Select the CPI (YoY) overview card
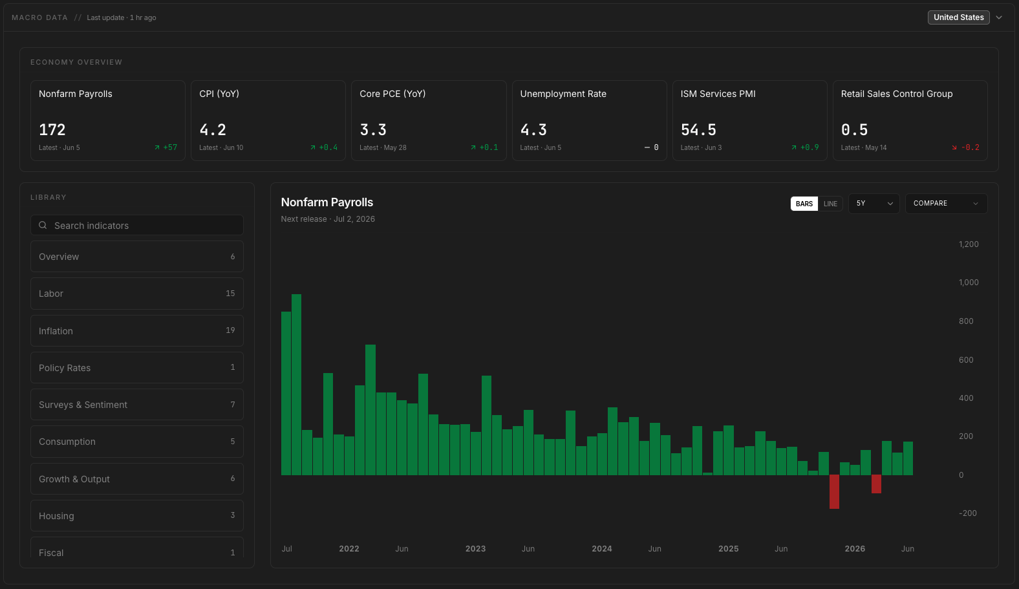This screenshot has height=589, width=1019. 268,120
